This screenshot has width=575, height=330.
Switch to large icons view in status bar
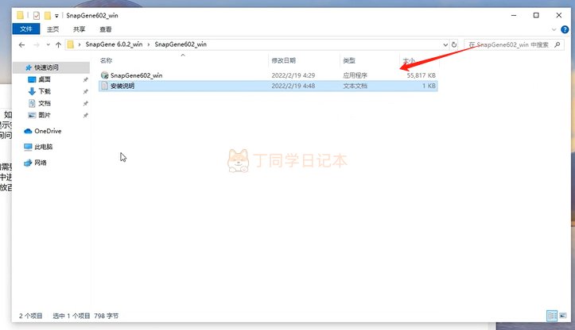click(563, 316)
